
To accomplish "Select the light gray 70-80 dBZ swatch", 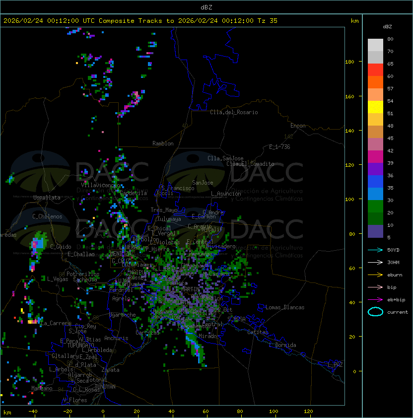I will coord(375,45).
